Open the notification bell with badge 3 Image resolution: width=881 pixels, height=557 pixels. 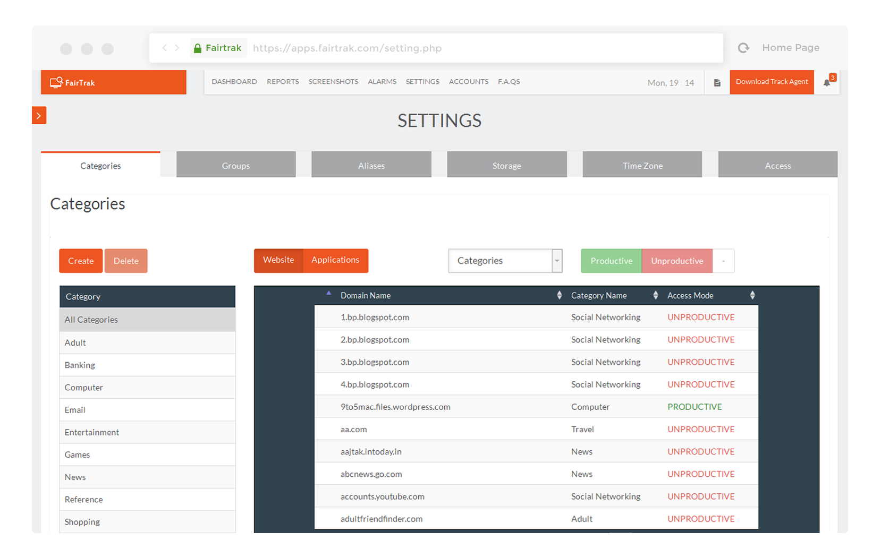(x=827, y=82)
